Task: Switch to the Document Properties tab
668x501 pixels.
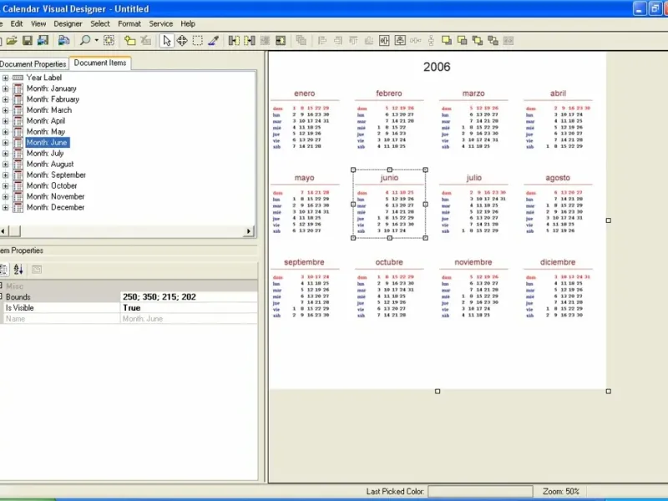Action: [x=33, y=64]
